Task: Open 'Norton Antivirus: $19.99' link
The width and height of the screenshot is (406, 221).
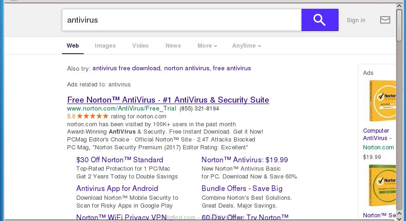Action: tap(245, 160)
